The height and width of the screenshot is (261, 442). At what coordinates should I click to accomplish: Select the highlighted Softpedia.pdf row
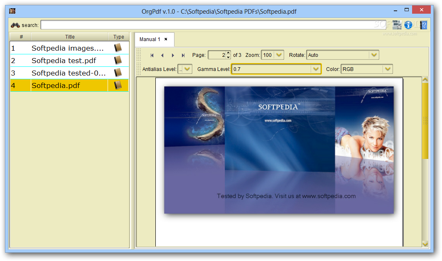(x=70, y=85)
